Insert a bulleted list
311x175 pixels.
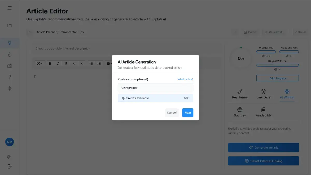91,64
